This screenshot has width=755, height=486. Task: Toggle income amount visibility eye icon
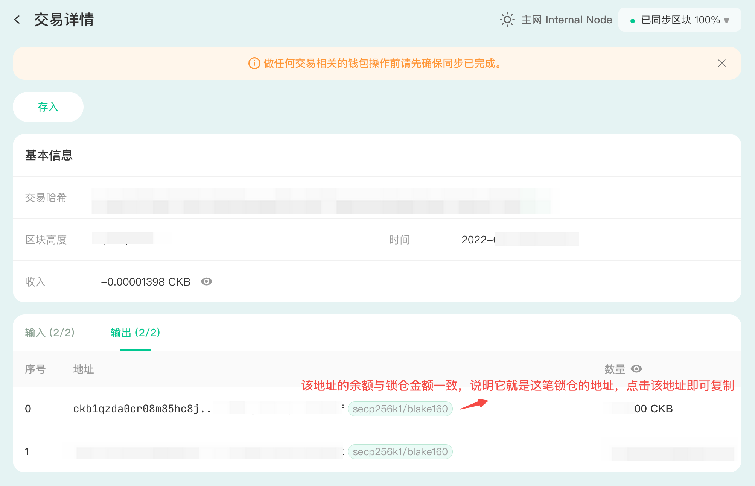tap(207, 282)
